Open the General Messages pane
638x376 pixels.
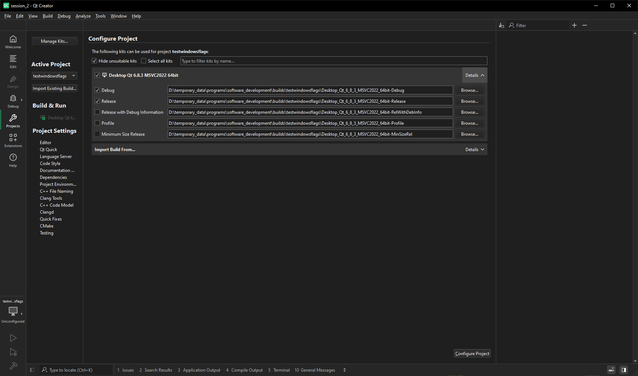(x=315, y=370)
